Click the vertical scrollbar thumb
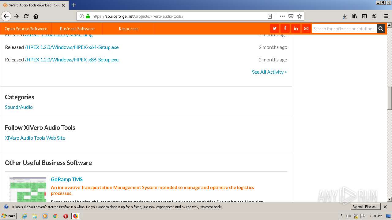392x220 pixels. tap(390, 98)
